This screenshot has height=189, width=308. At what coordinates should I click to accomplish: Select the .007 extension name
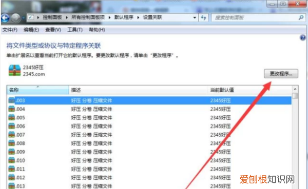(20, 135)
